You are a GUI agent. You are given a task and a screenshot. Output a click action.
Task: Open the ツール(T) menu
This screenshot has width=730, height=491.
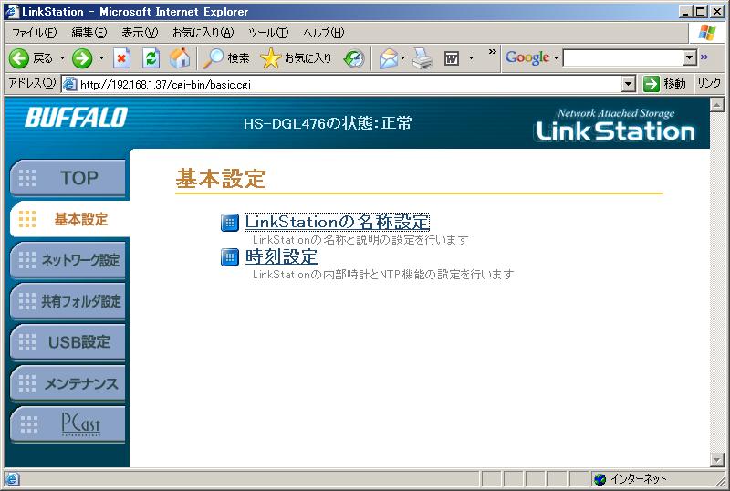point(268,33)
